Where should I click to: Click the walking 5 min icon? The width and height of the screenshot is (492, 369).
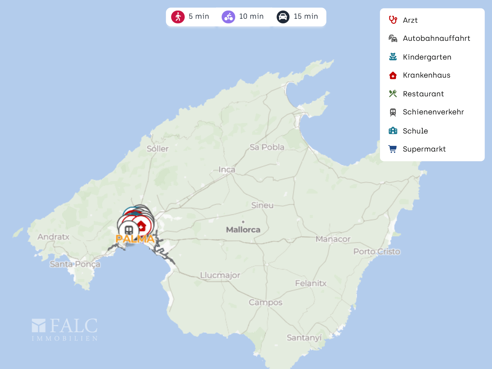point(178,17)
